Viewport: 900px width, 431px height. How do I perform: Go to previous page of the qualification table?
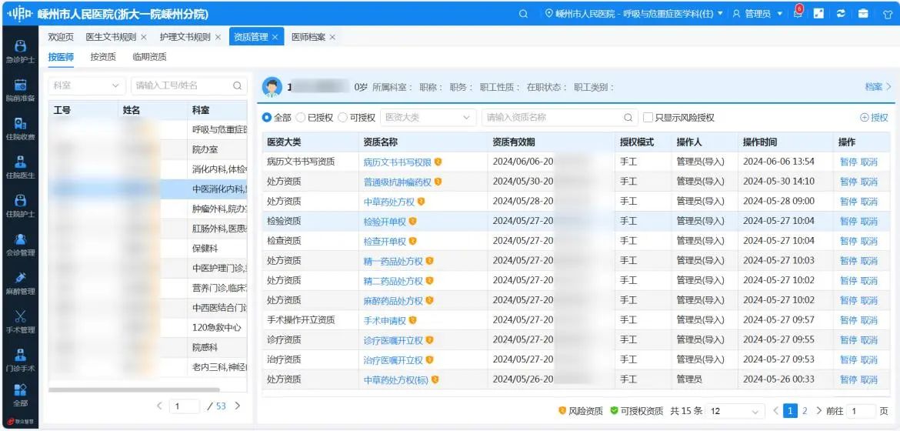(x=775, y=410)
